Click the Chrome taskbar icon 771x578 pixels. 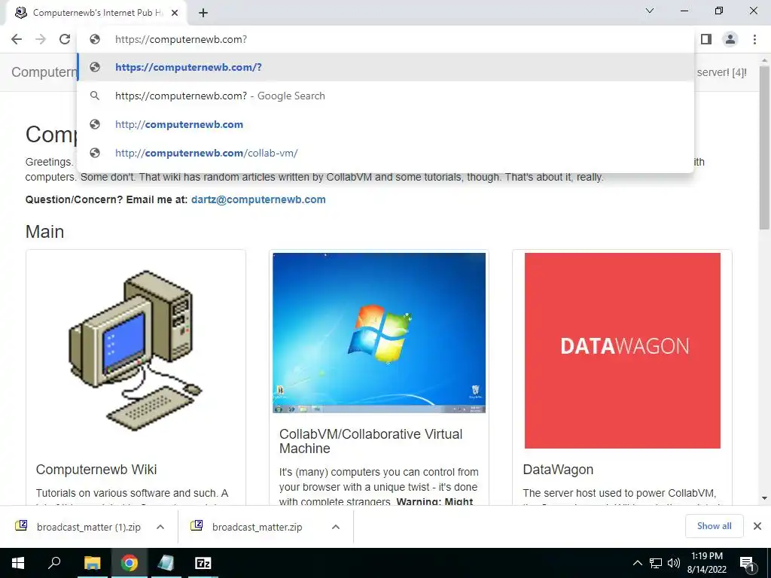tap(130, 563)
